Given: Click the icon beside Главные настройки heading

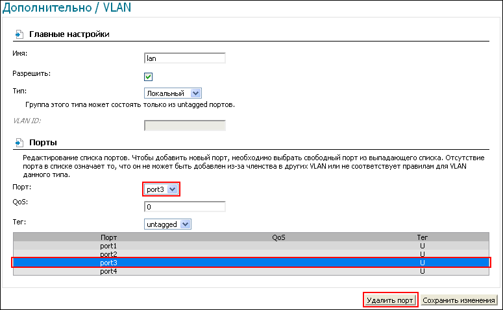Looking at the screenshot, I should click(x=19, y=34).
